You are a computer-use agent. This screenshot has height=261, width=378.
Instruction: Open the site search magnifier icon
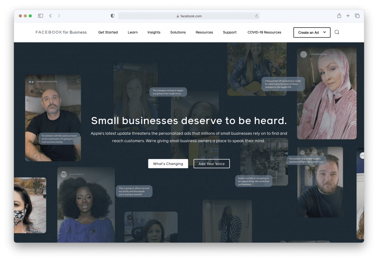pos(337,32)
